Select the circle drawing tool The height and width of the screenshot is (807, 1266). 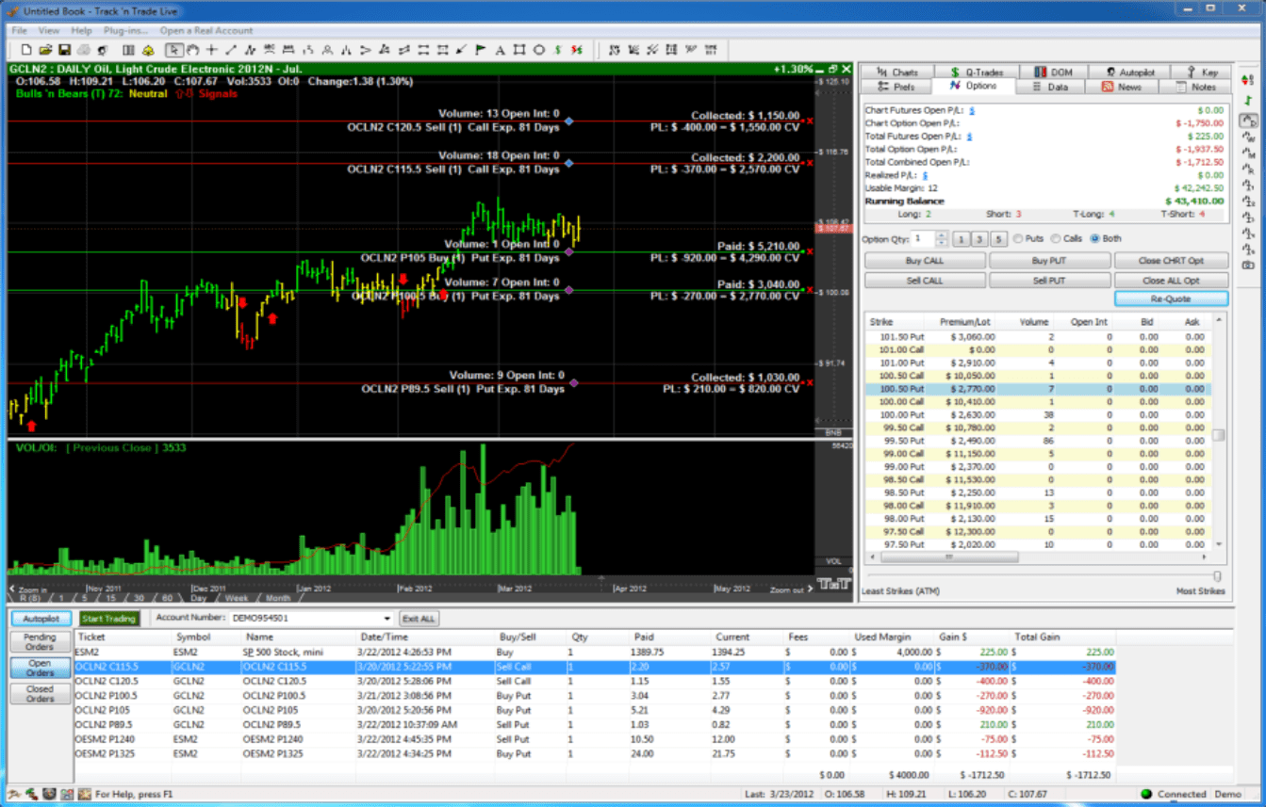click(x=538, y=50)
